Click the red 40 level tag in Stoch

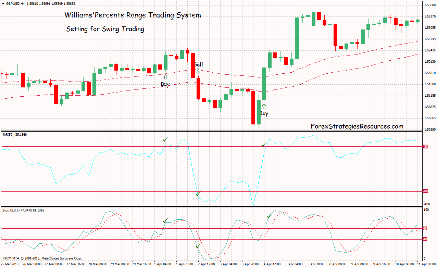tap(425, 239)
